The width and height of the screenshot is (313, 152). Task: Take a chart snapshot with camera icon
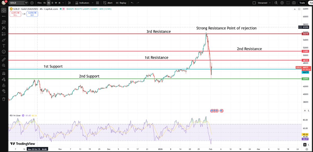pyautogui.click(x=294, y=3)
